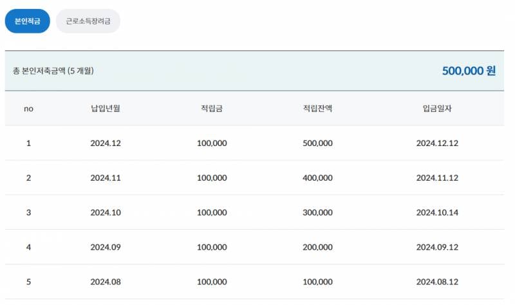The height and width of the screenshot is (305, 515).
Task: Switch to the 근로소득장려금 tab
Action: click(x=88, y=21)
